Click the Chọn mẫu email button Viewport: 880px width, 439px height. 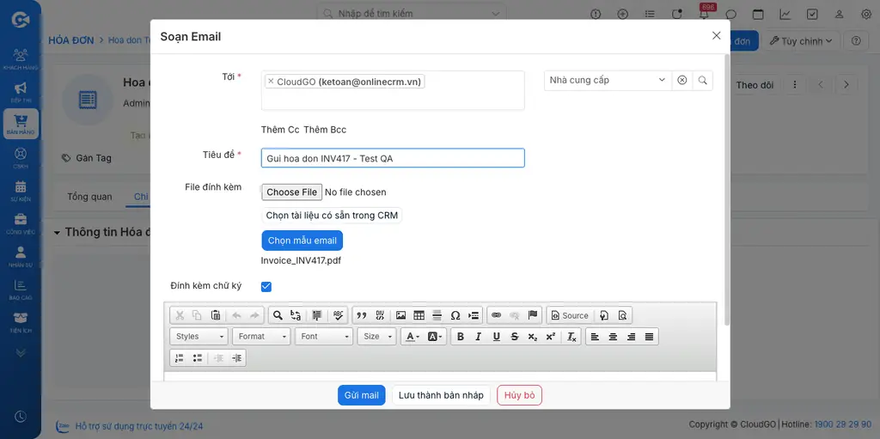tap(302, 241)
